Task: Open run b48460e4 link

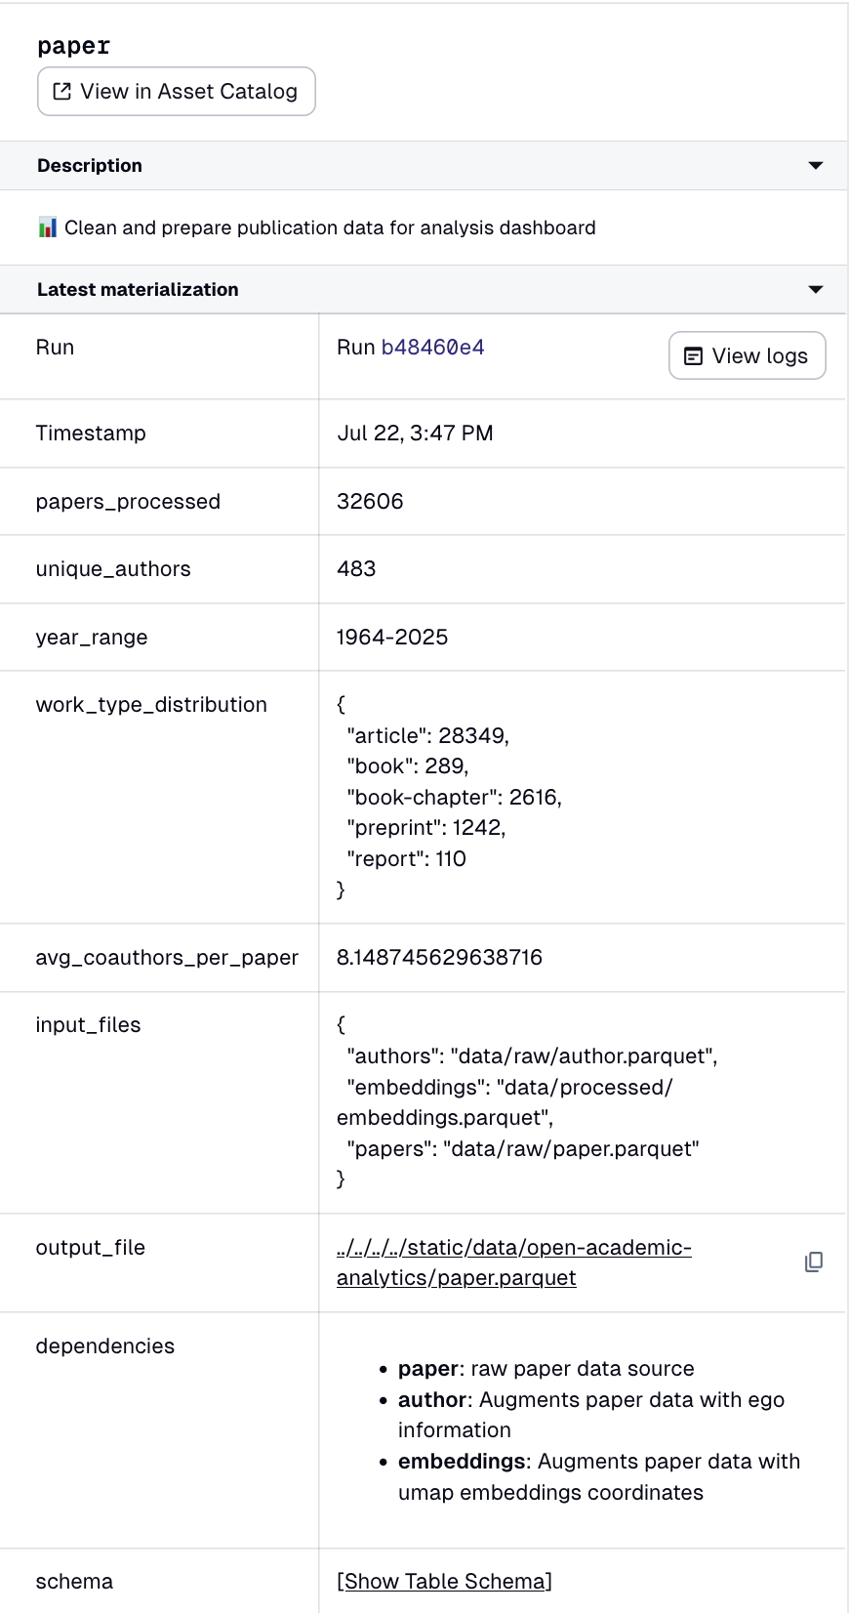Action: pyautogui.click(x=432, y=348)
